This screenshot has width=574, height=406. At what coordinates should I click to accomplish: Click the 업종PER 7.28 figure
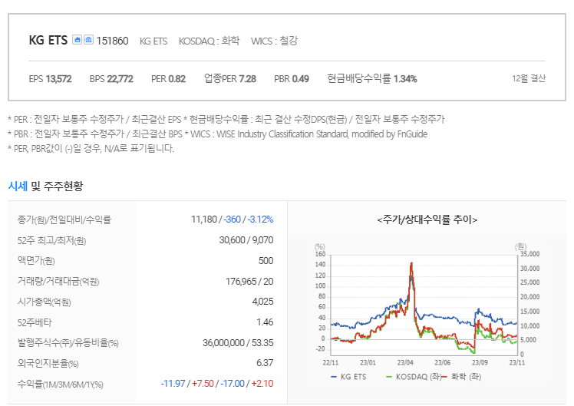pyautogui.click(x=230, y=78)
